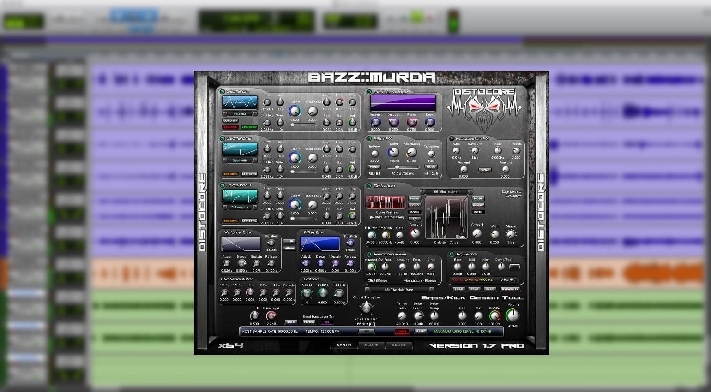Click the Equalizer Dump/Exp. rectangular button
The width and height of the screenshot is (711, 392).
coord(514,267)
